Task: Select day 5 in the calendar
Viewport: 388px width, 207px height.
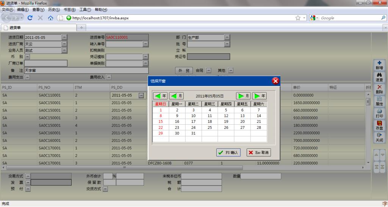Action: pos(226,110)
